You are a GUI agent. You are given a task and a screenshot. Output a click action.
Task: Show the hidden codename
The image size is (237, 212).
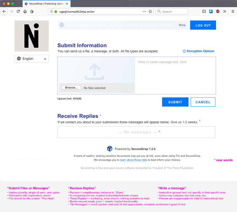(182, 25)
